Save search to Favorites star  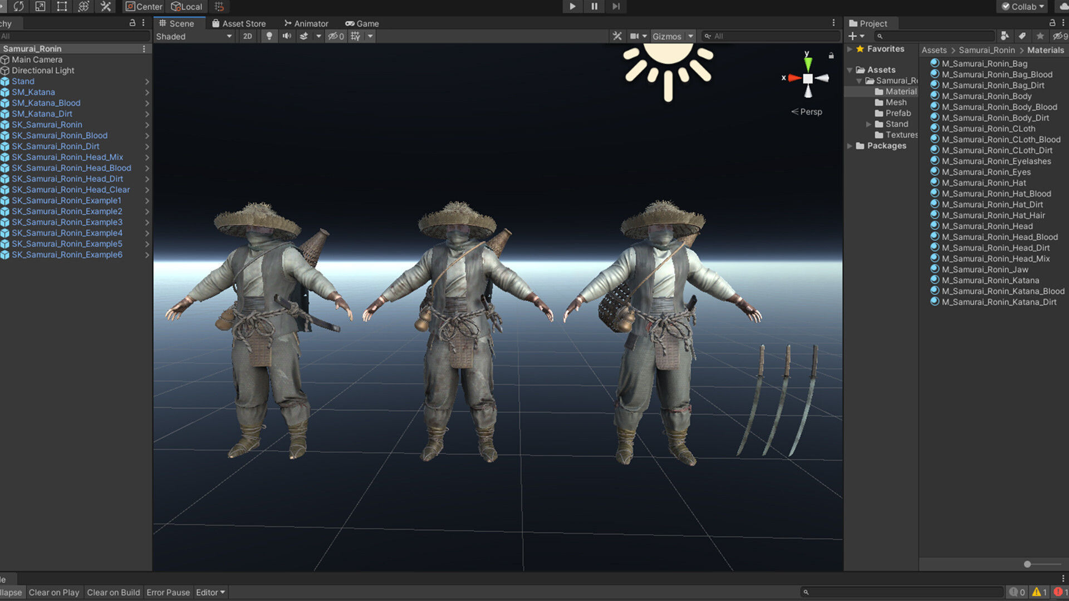click(1040, 36)
